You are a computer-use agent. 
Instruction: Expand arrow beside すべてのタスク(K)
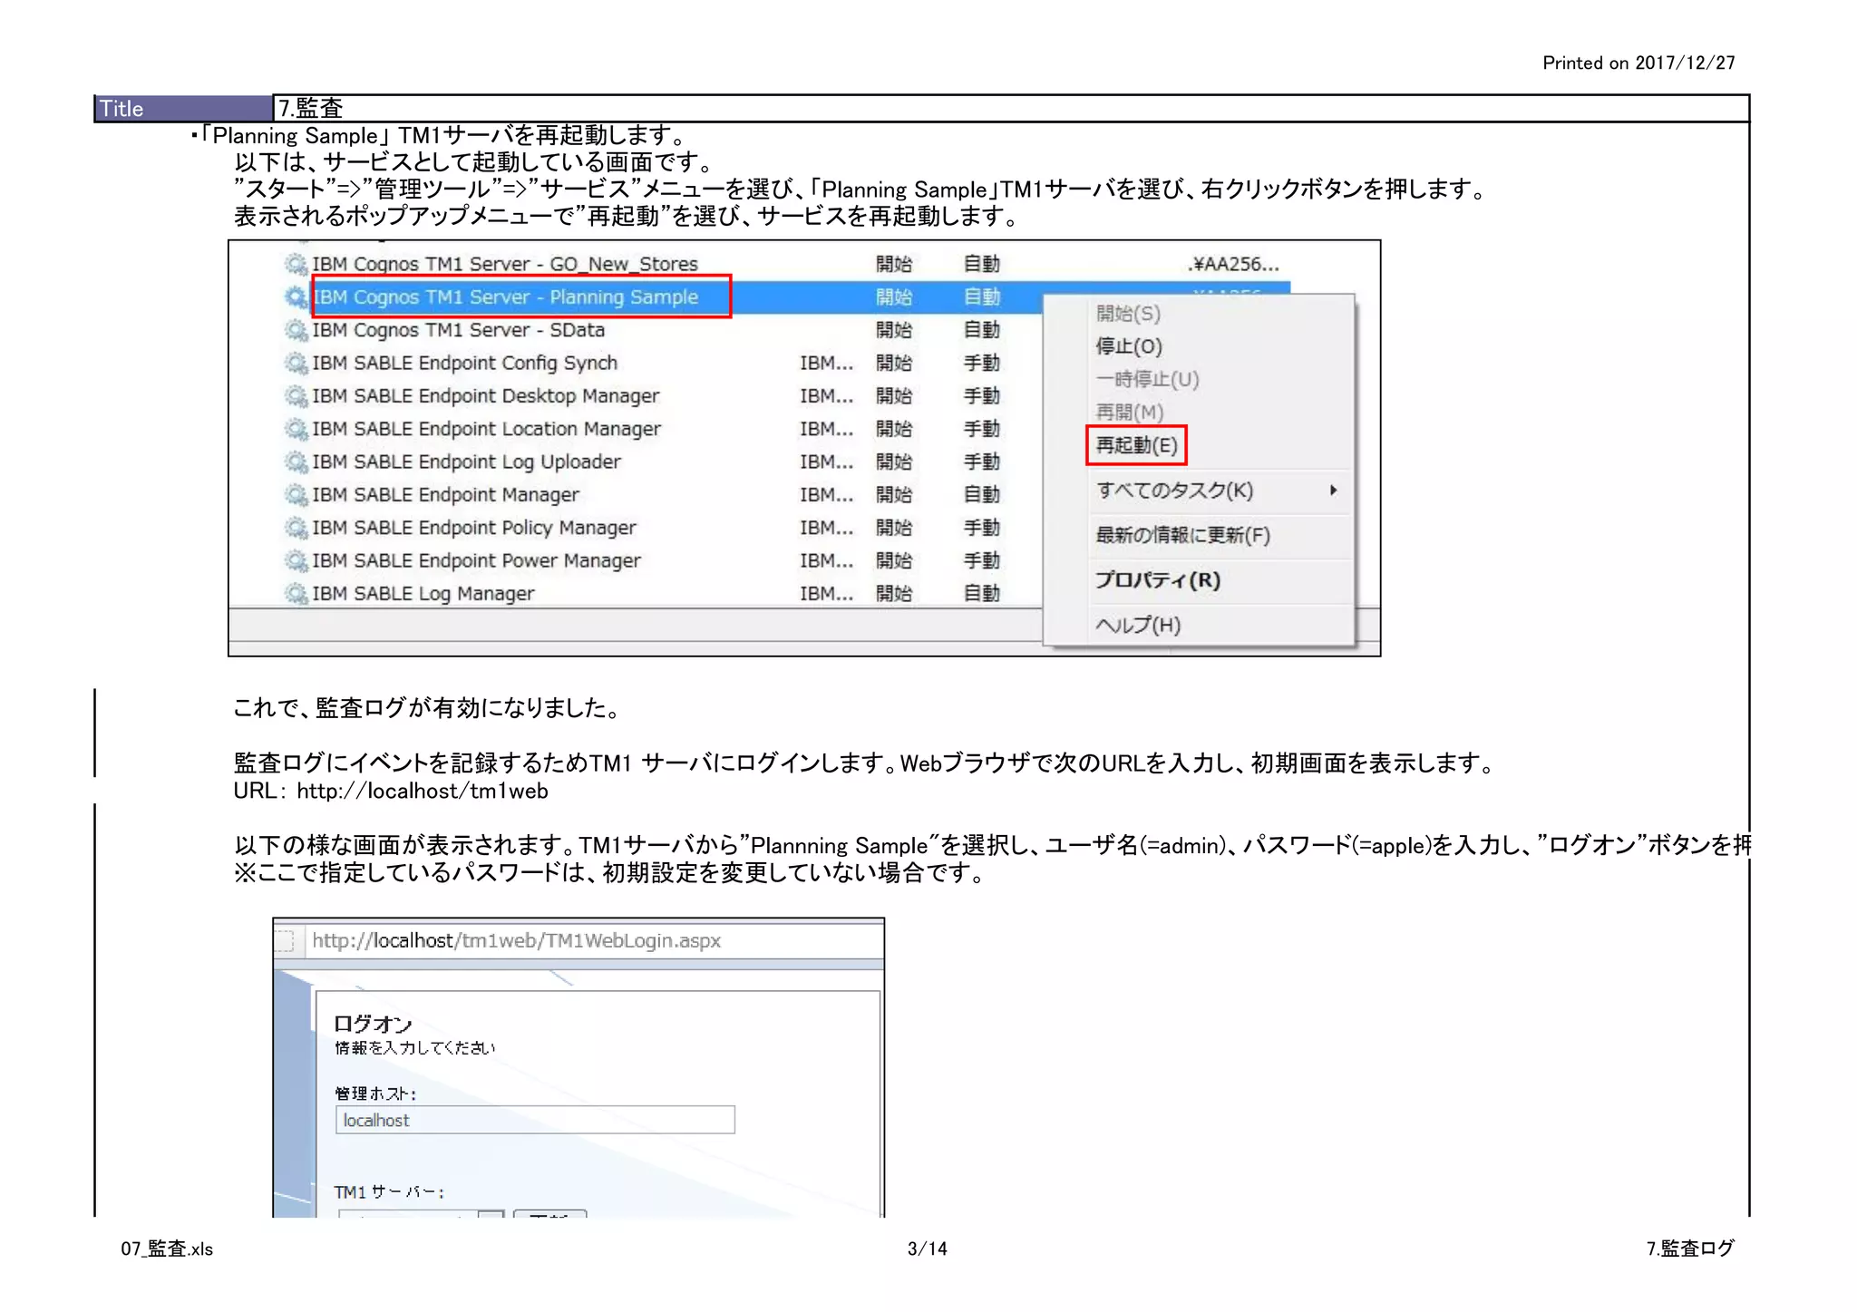(1333, 491)
